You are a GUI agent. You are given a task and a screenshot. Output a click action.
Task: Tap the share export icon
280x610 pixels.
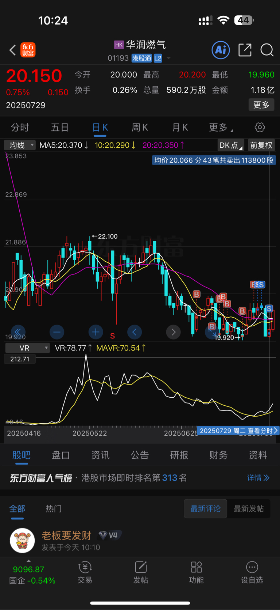point(245,50)
